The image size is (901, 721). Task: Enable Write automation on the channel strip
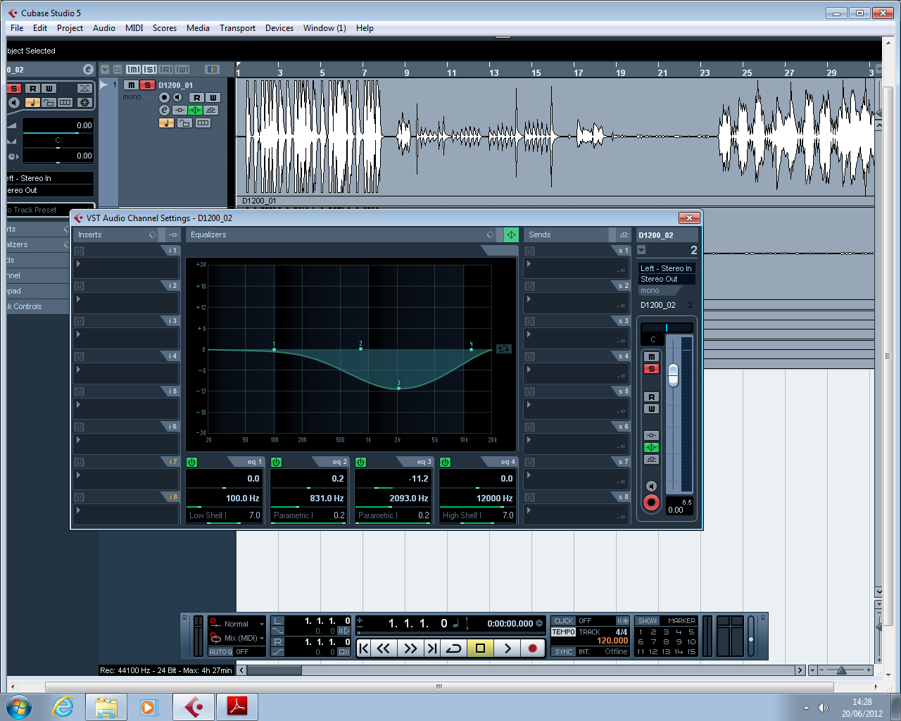click(652, 409)
